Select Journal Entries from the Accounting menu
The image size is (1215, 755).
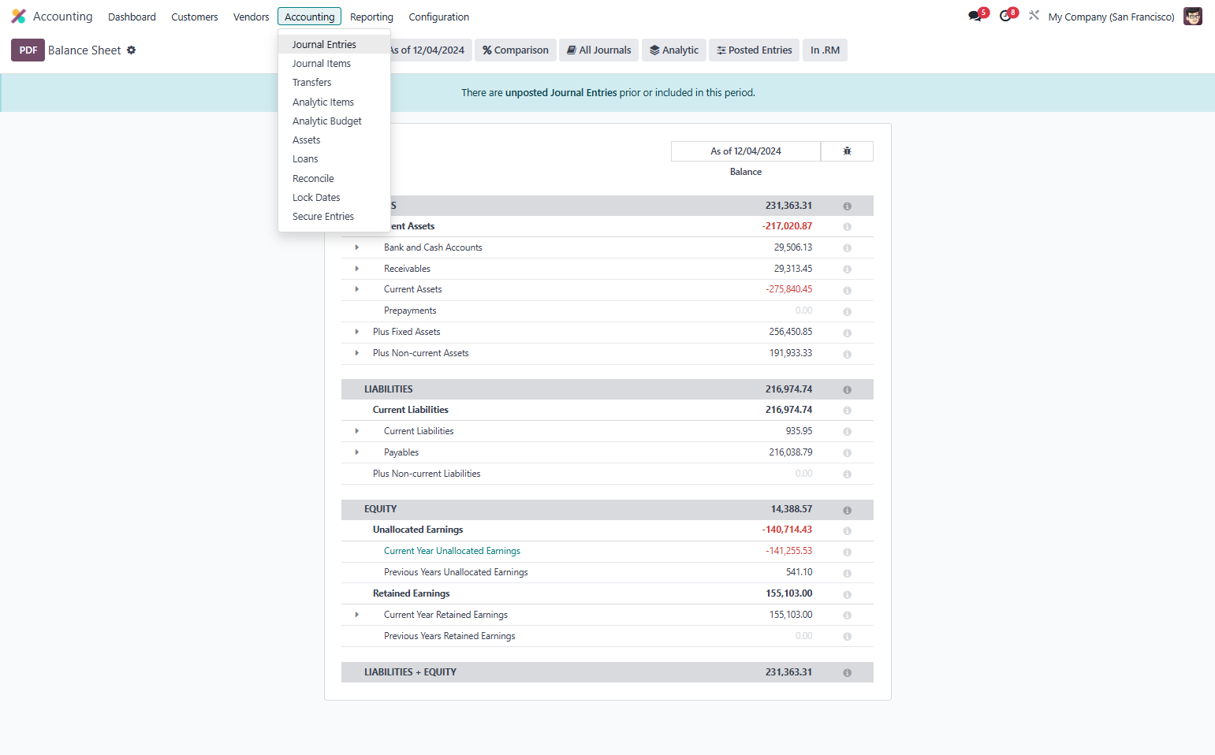[x=334, y=45]
